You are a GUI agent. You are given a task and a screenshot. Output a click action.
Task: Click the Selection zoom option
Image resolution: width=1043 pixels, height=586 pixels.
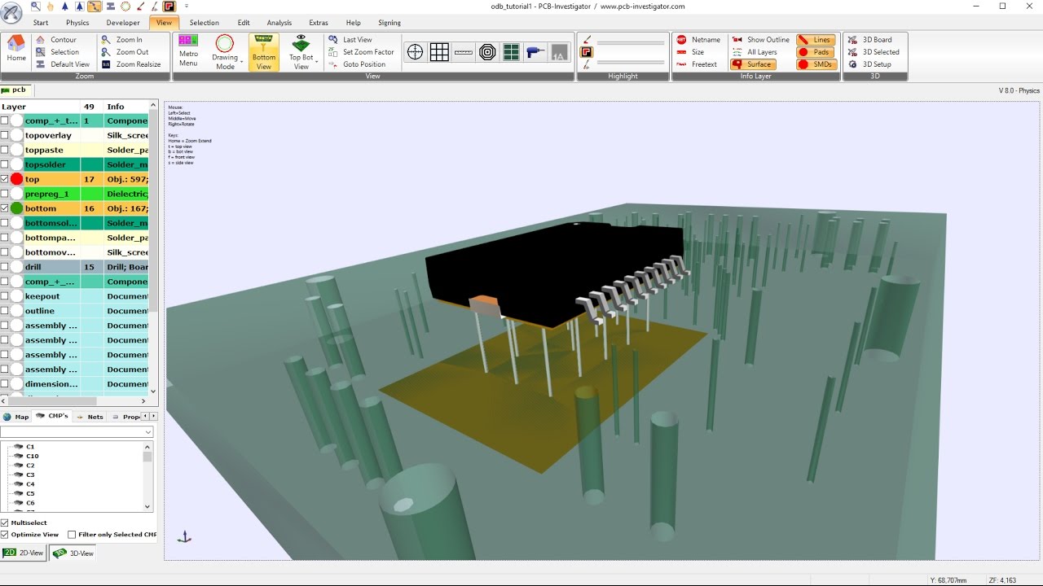coord(58,51)
